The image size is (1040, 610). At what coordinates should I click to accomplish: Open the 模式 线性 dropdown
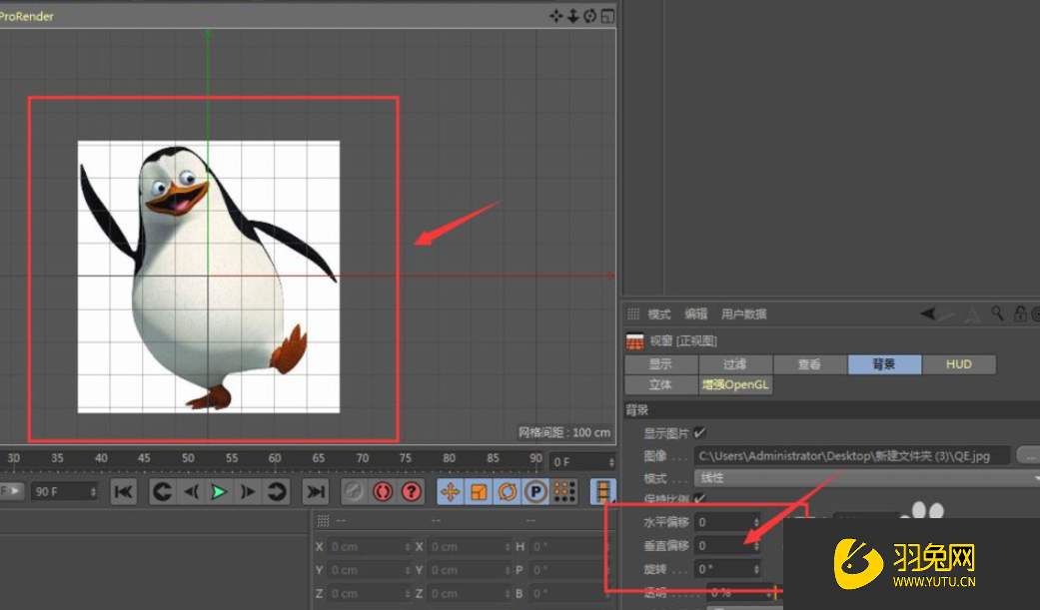(x=867, y=477)
